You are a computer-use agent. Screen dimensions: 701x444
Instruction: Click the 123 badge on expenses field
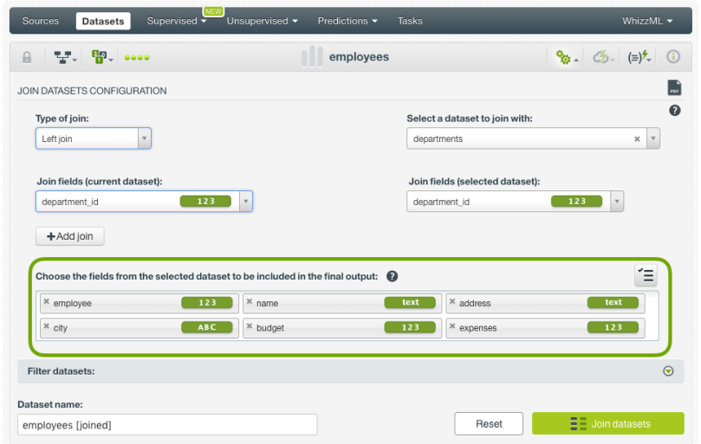613,327
